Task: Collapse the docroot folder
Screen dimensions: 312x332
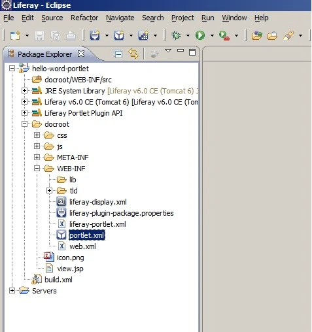Action: pyautogui.click(x=24, y=124)
